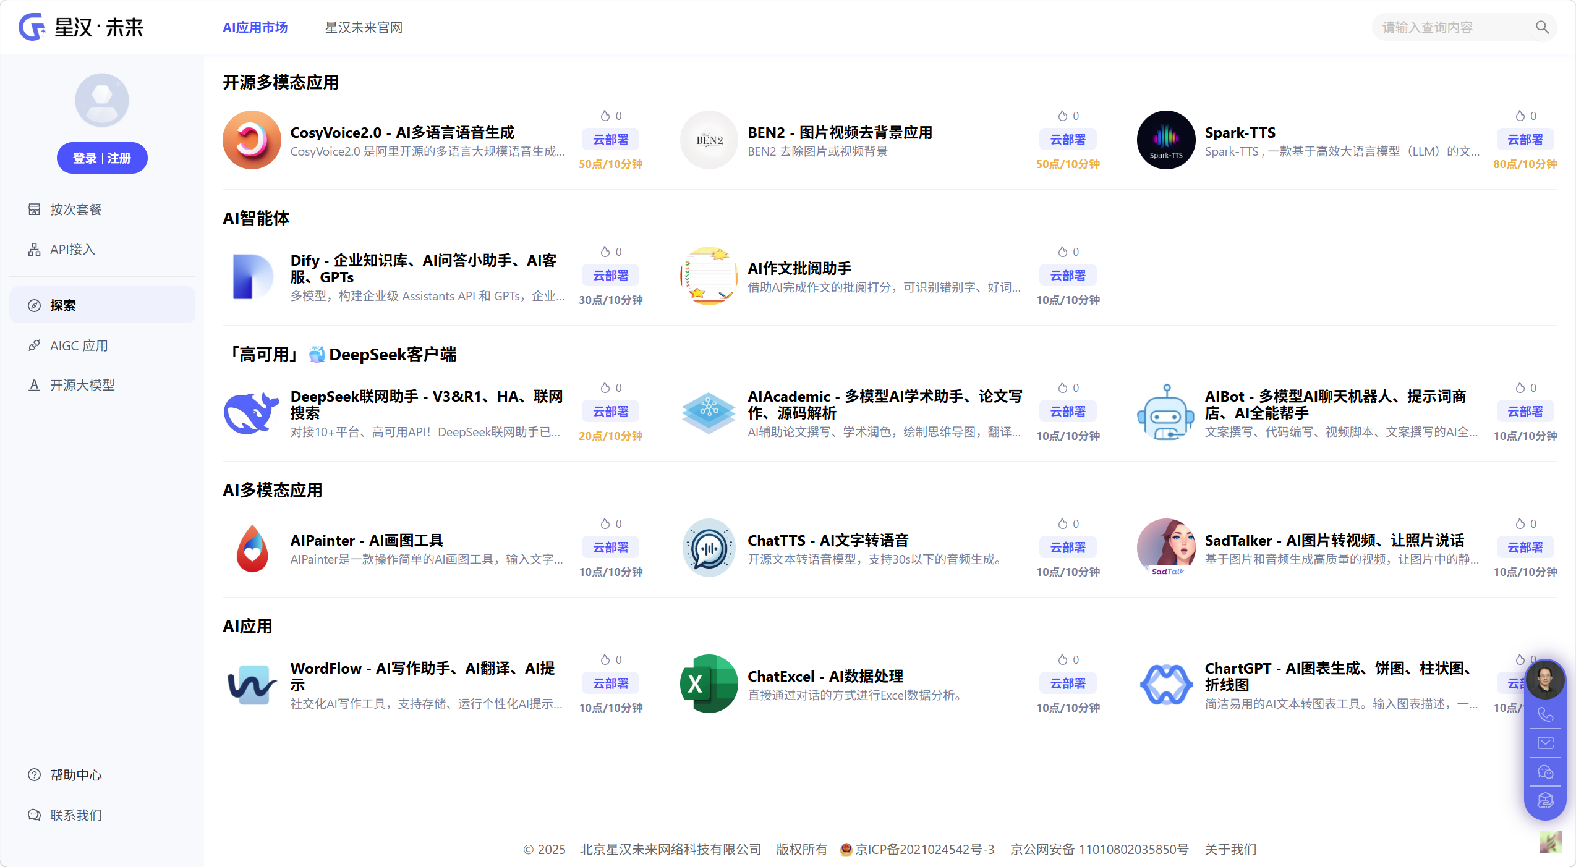Click the user avatar placeholder
The width and height of the screenshot is (1576, 867).
click(102, 100)
